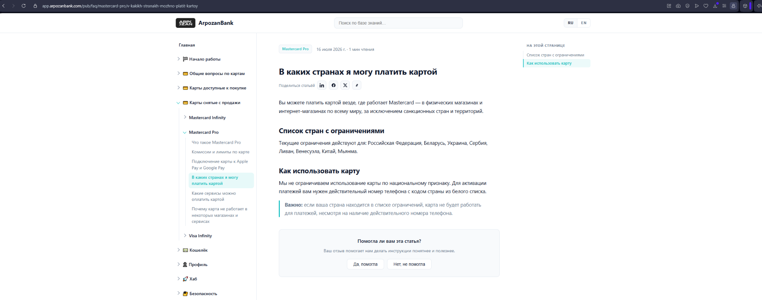Open browser profile account icon
The height and width of the screenshot is (300, 762).
click(x=733, y=6)
